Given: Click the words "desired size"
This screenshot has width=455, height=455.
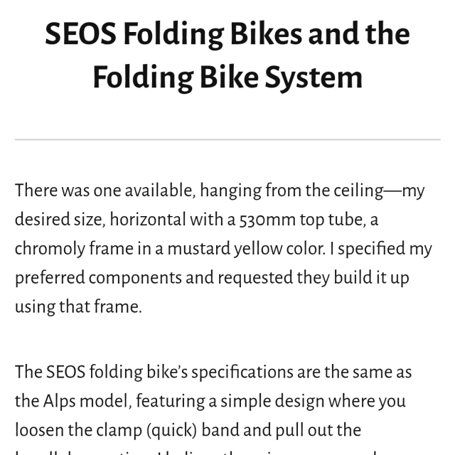Looking at the screenshot, I should point(58,220).
